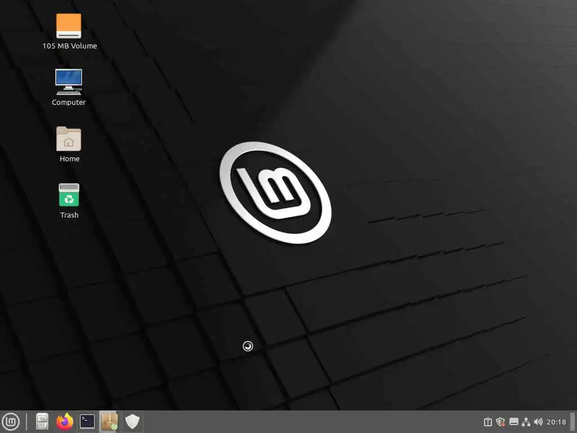Click the removable drives tray icon
Viewport: 577px width, 433px height.
tap(514, 422)
